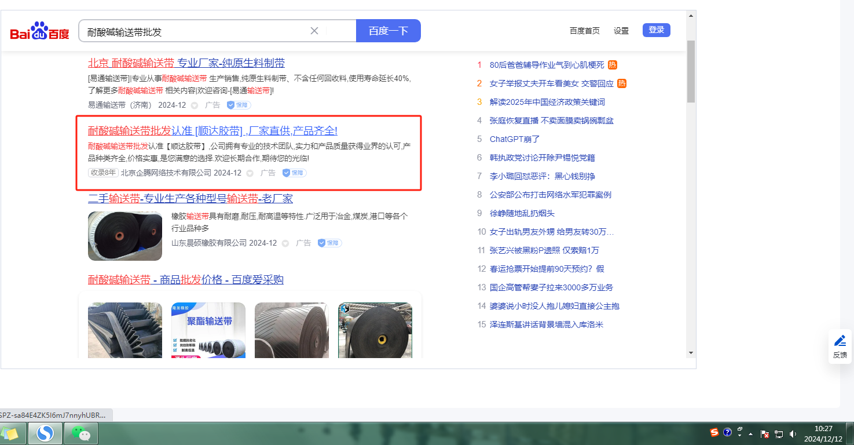
Task: Click the Baidu logo
Action: pos(39,31)
